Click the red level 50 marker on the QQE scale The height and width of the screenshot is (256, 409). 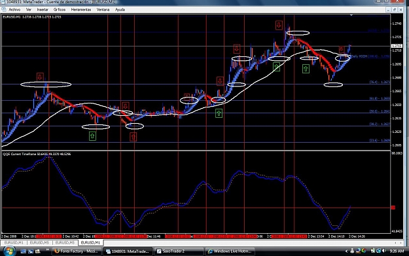393,208
